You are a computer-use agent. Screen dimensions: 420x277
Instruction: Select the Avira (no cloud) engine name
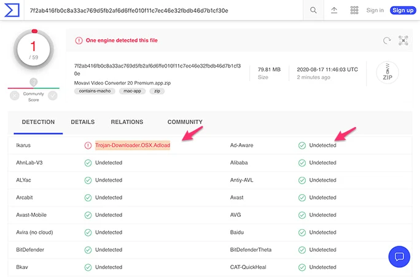tap(34, 233)
